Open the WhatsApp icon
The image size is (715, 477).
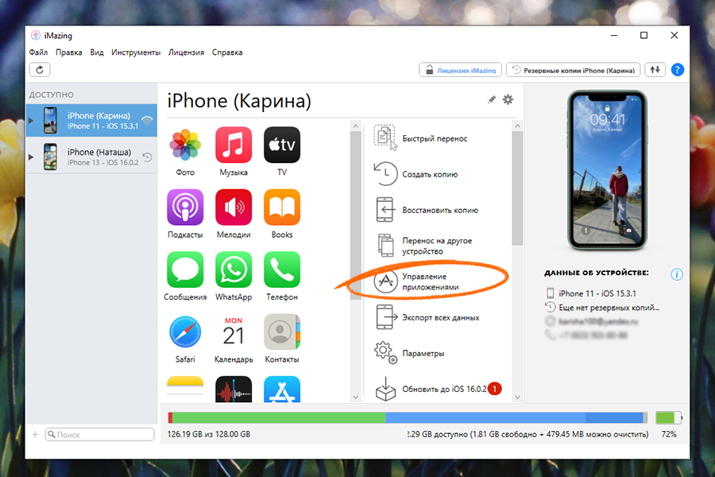234,270
